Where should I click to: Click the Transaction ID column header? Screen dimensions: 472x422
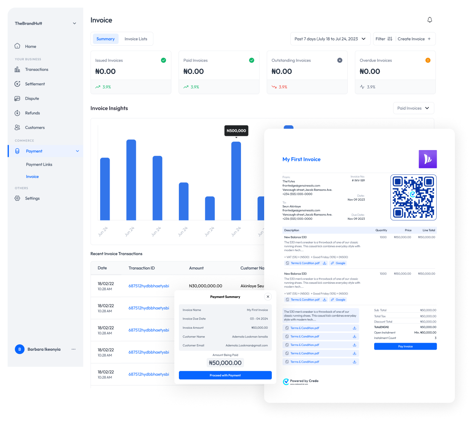pos(142,268)
